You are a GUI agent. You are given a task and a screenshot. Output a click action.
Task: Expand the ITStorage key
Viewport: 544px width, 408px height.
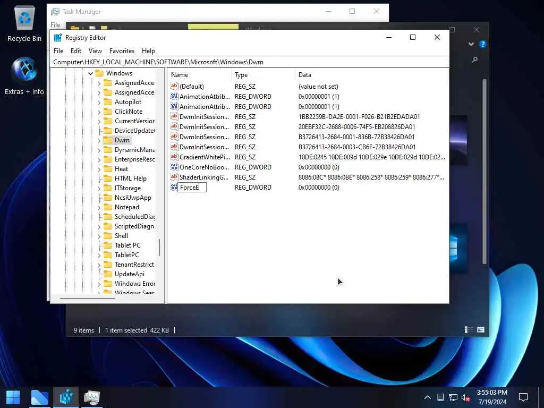pos(99,189)
